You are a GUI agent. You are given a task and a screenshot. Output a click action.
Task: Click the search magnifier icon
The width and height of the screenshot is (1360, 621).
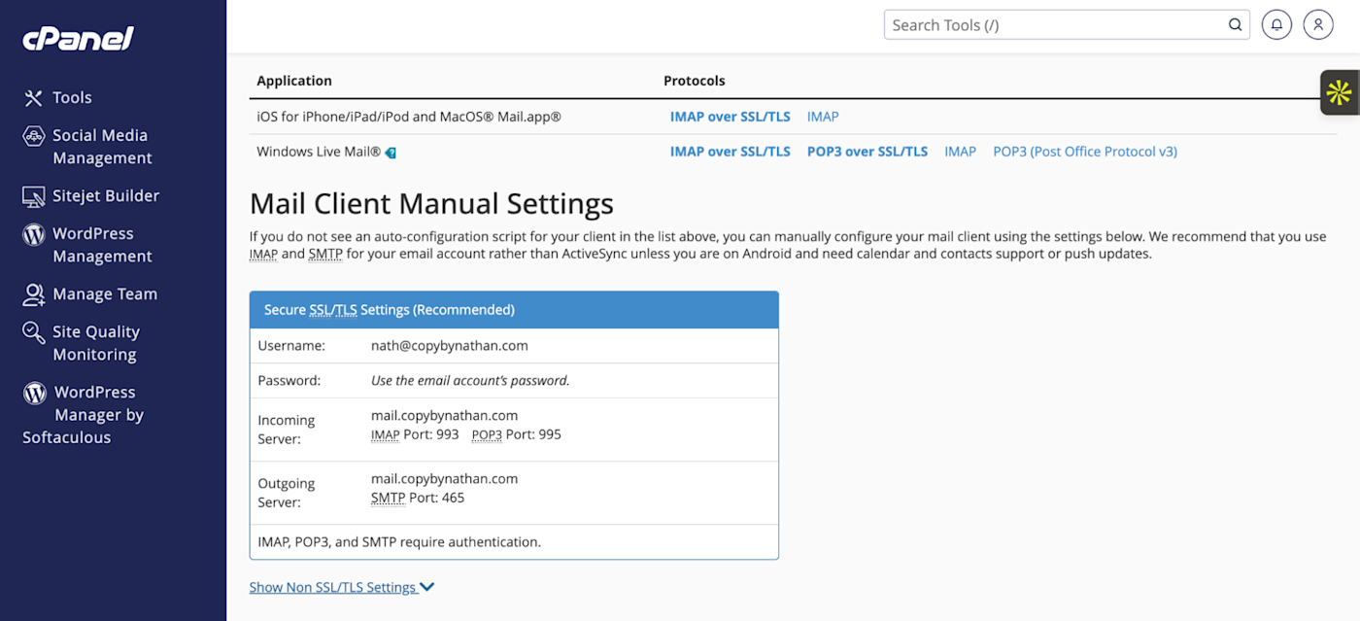(1236, 25)
